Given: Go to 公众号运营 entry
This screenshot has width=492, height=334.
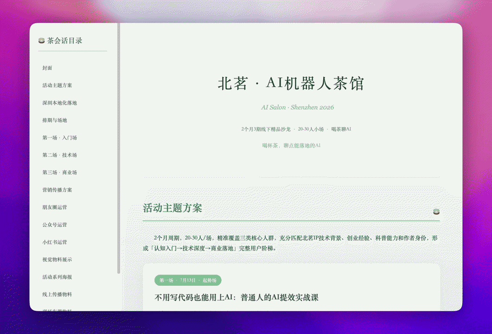Looking at the screenshot, I should click(55, 225).
